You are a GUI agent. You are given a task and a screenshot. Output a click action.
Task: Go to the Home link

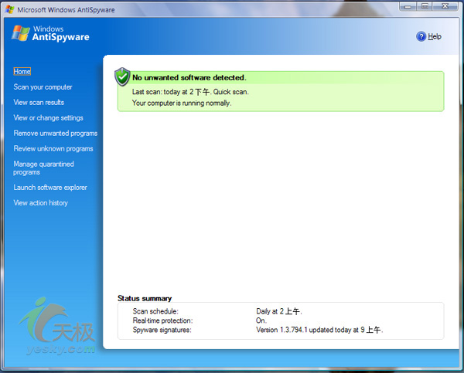[x=22, y=72]
